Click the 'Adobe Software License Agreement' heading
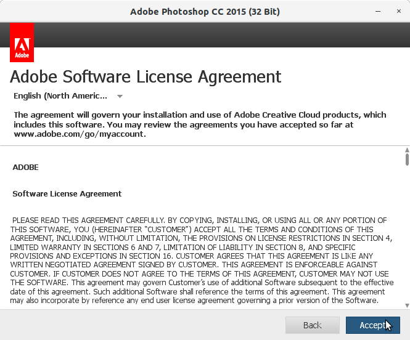Screen dimensions: 410x340 click(x=146, y=77)
